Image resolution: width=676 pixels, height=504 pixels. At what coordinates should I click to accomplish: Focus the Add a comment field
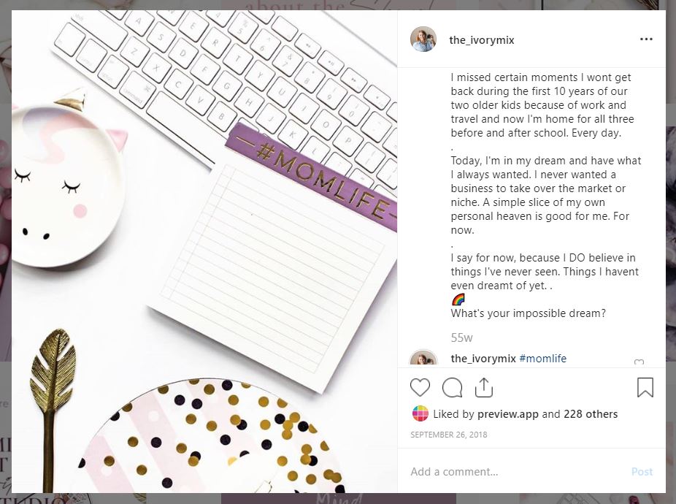(x=518, y=472)
